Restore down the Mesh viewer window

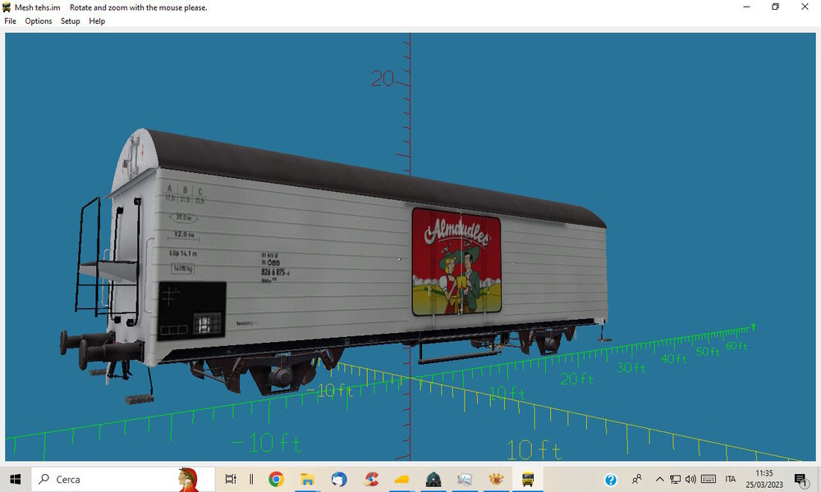tap(776, 7)
